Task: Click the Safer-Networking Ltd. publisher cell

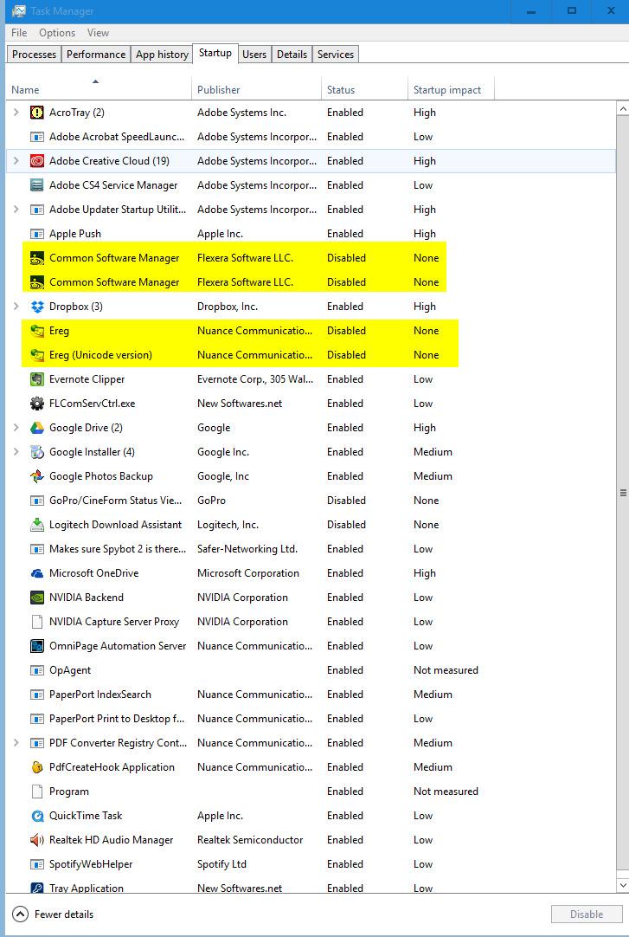Action: (247, 548)
